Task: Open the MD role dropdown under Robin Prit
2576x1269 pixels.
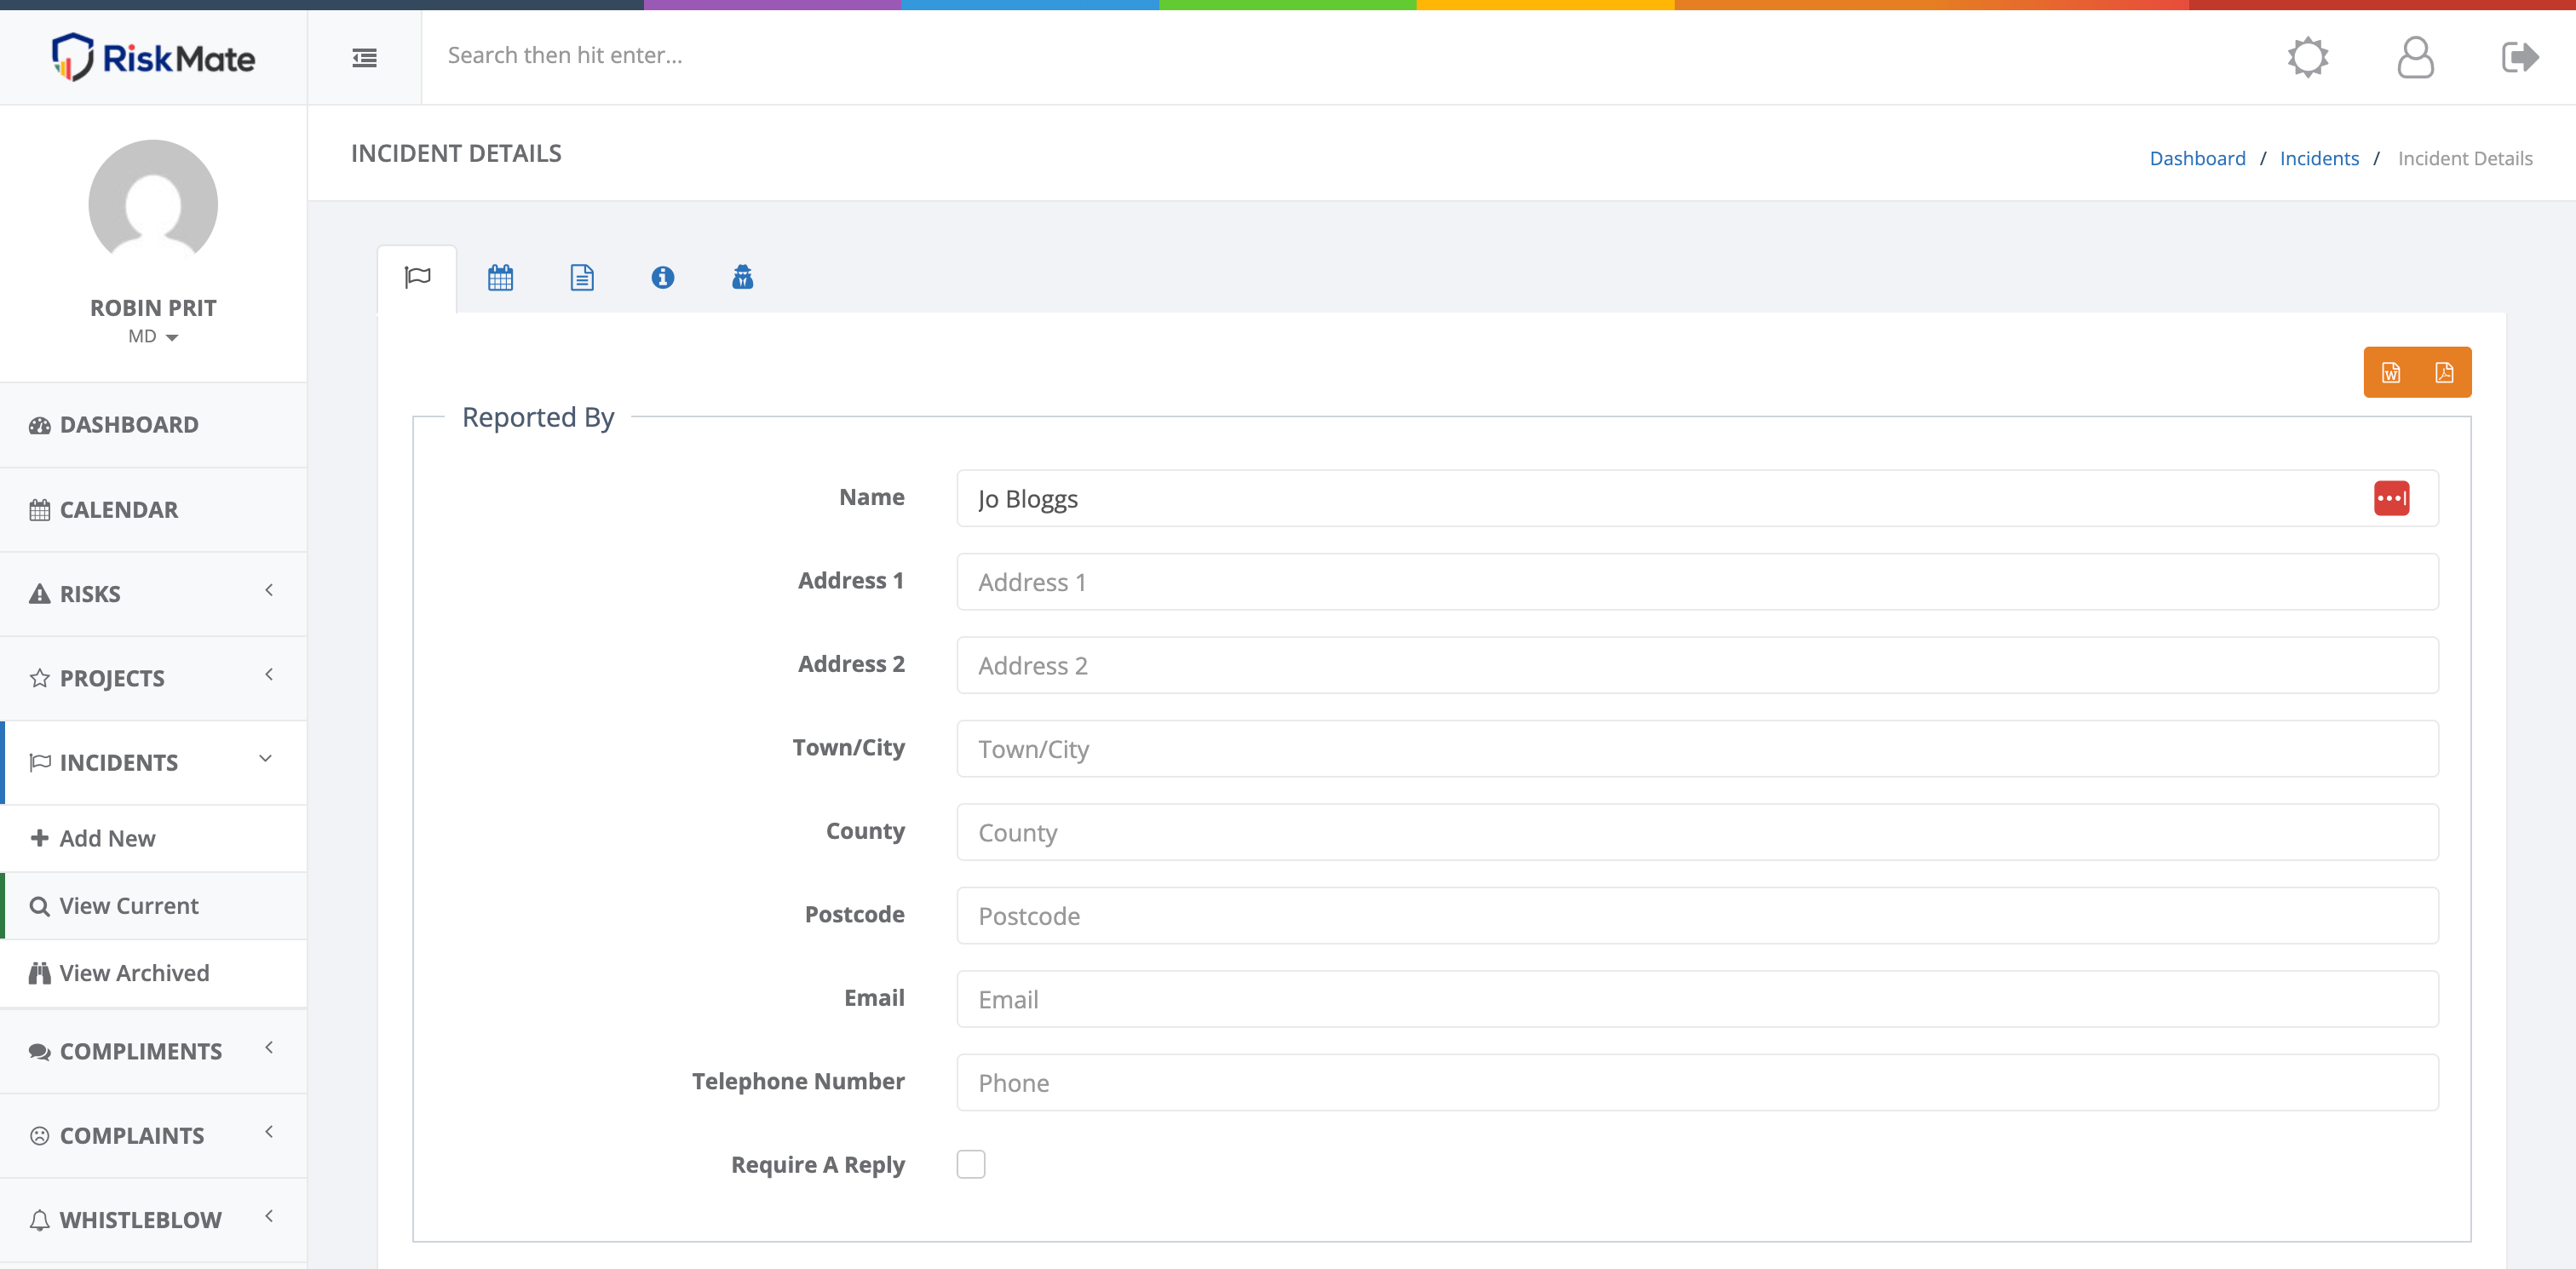Action: tap(153, 337)
